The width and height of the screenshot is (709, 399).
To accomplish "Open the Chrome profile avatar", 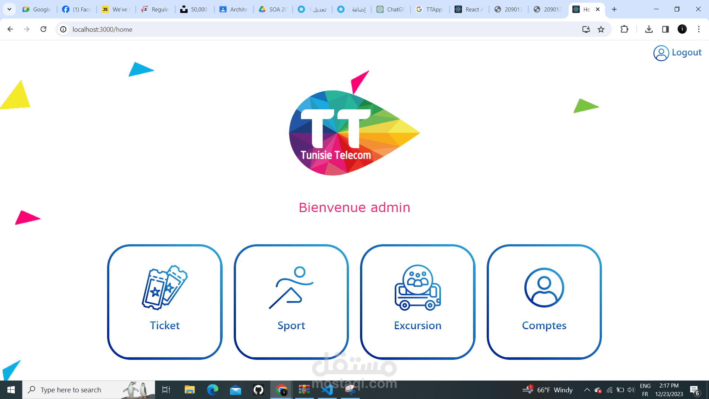I will [x=682, y=29].
